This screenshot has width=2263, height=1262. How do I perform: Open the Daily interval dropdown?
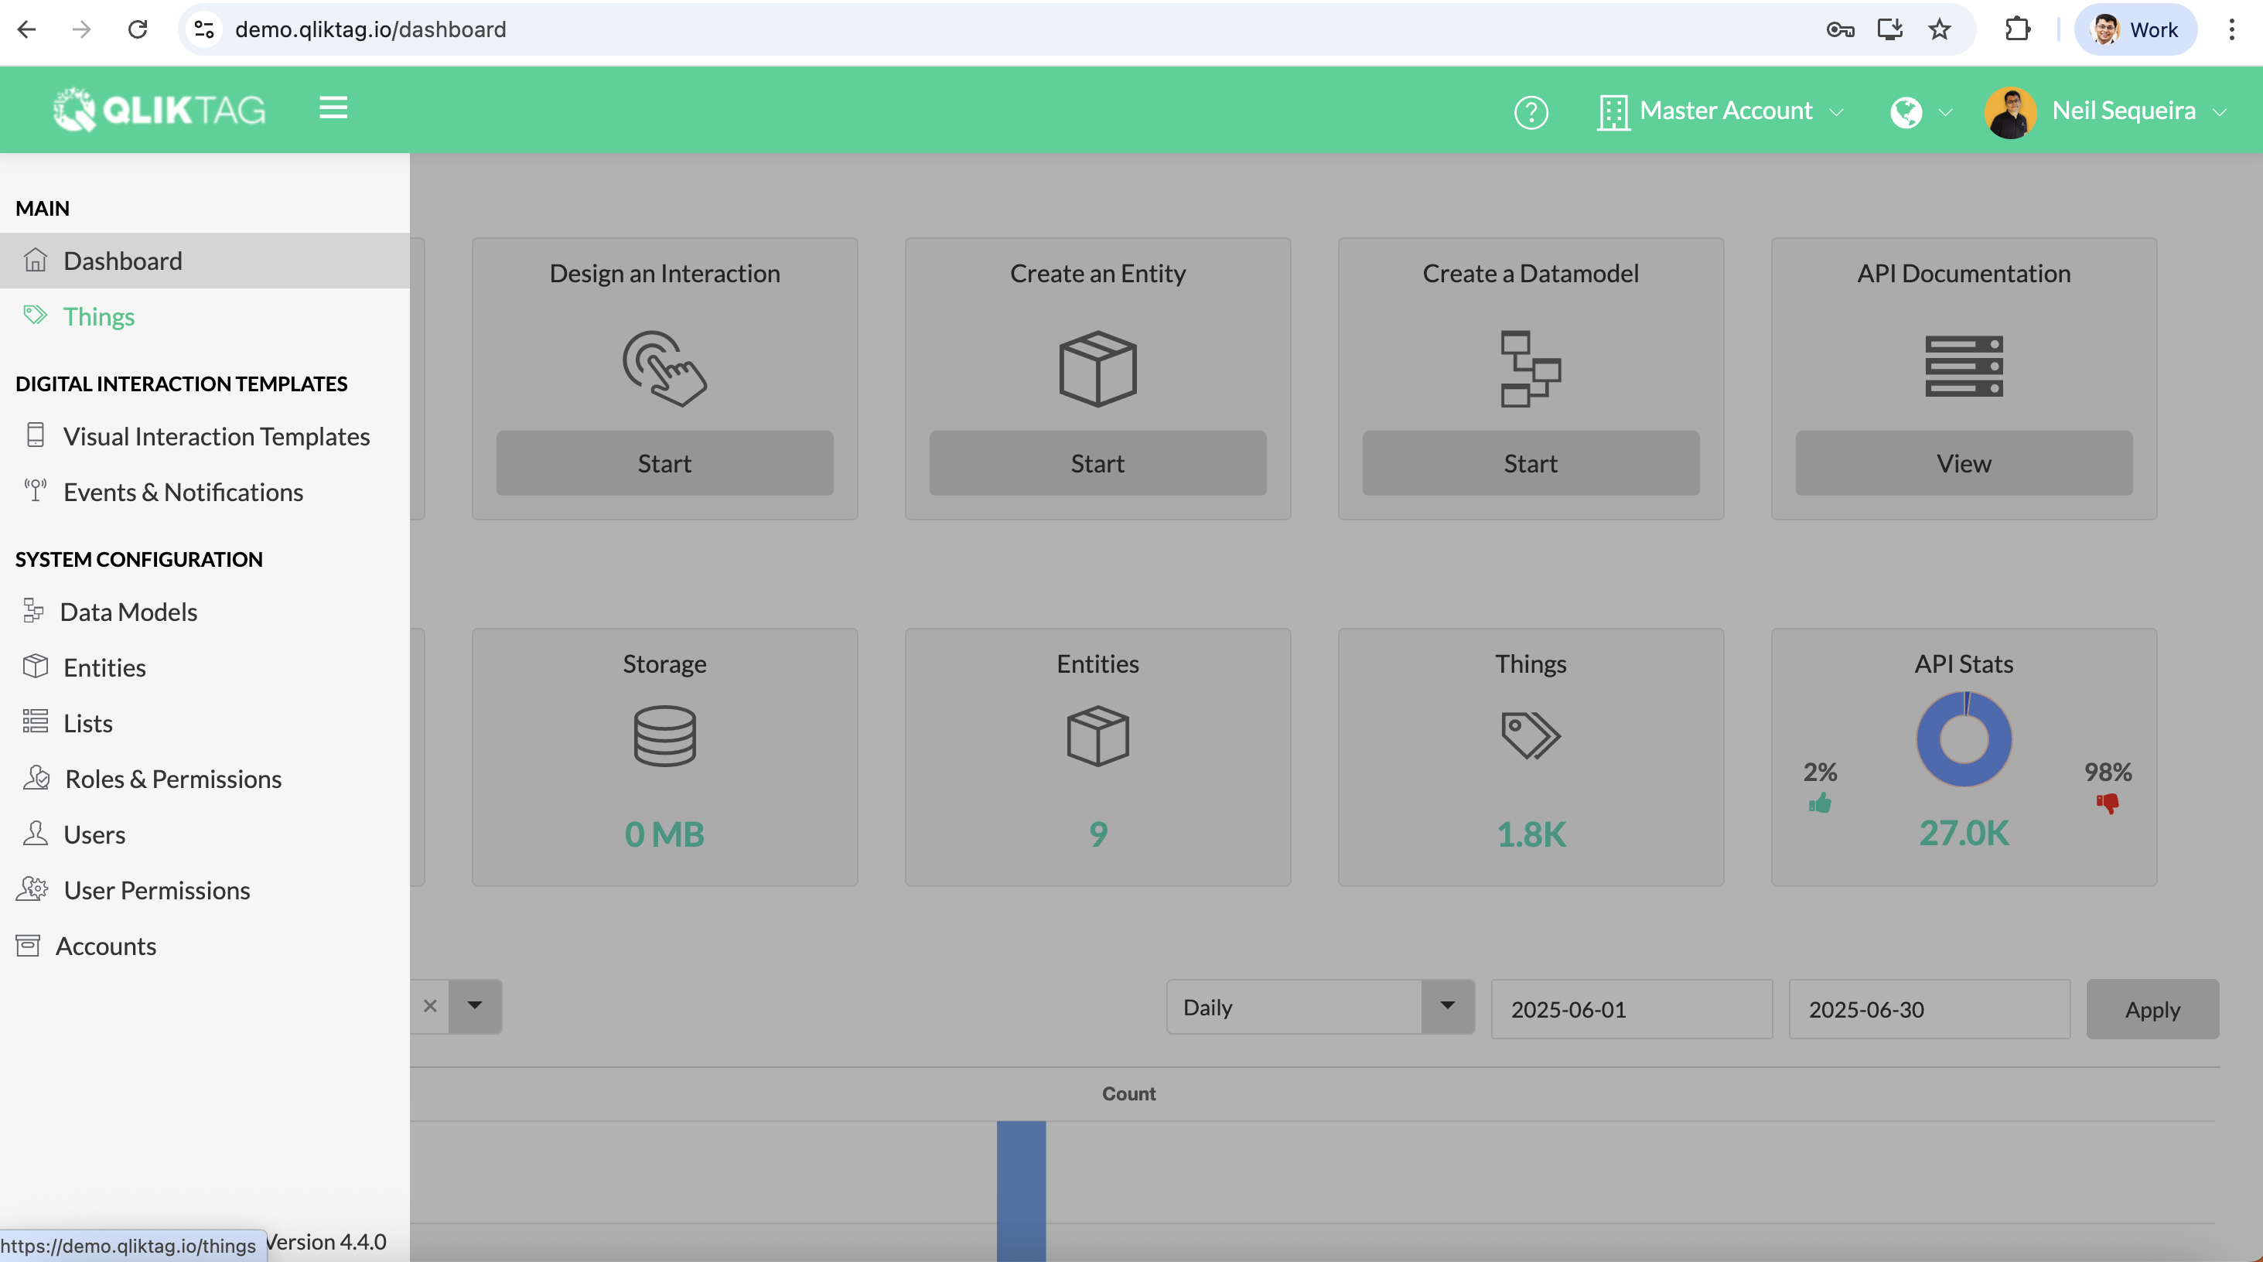(1319, 1007)
